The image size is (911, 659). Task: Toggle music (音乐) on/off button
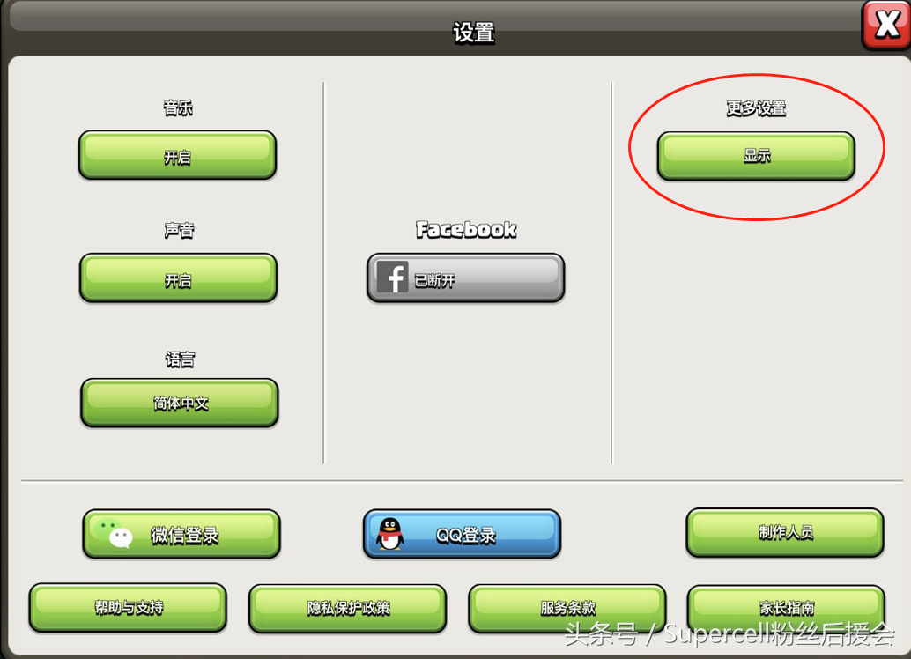click(x=177, y=155)
